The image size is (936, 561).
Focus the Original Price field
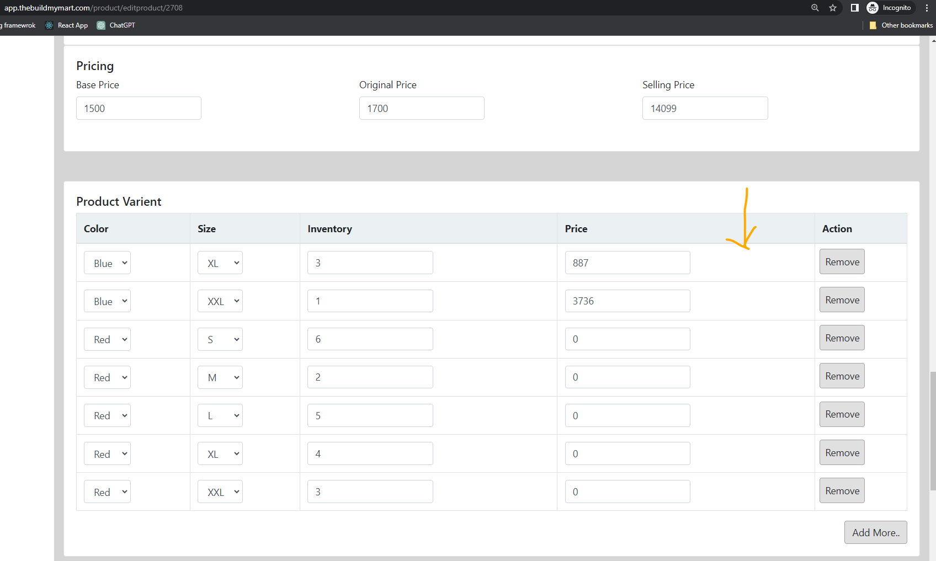tap(422, 108)
